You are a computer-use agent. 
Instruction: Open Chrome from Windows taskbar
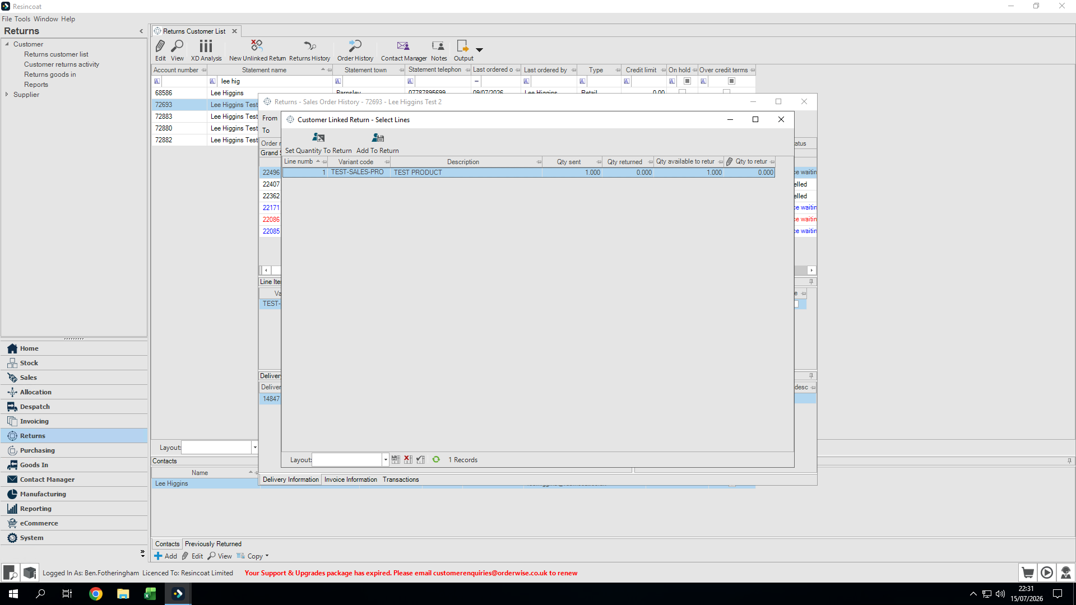[96, 594]
